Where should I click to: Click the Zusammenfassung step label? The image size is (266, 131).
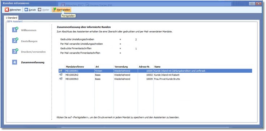pos(33,62)
